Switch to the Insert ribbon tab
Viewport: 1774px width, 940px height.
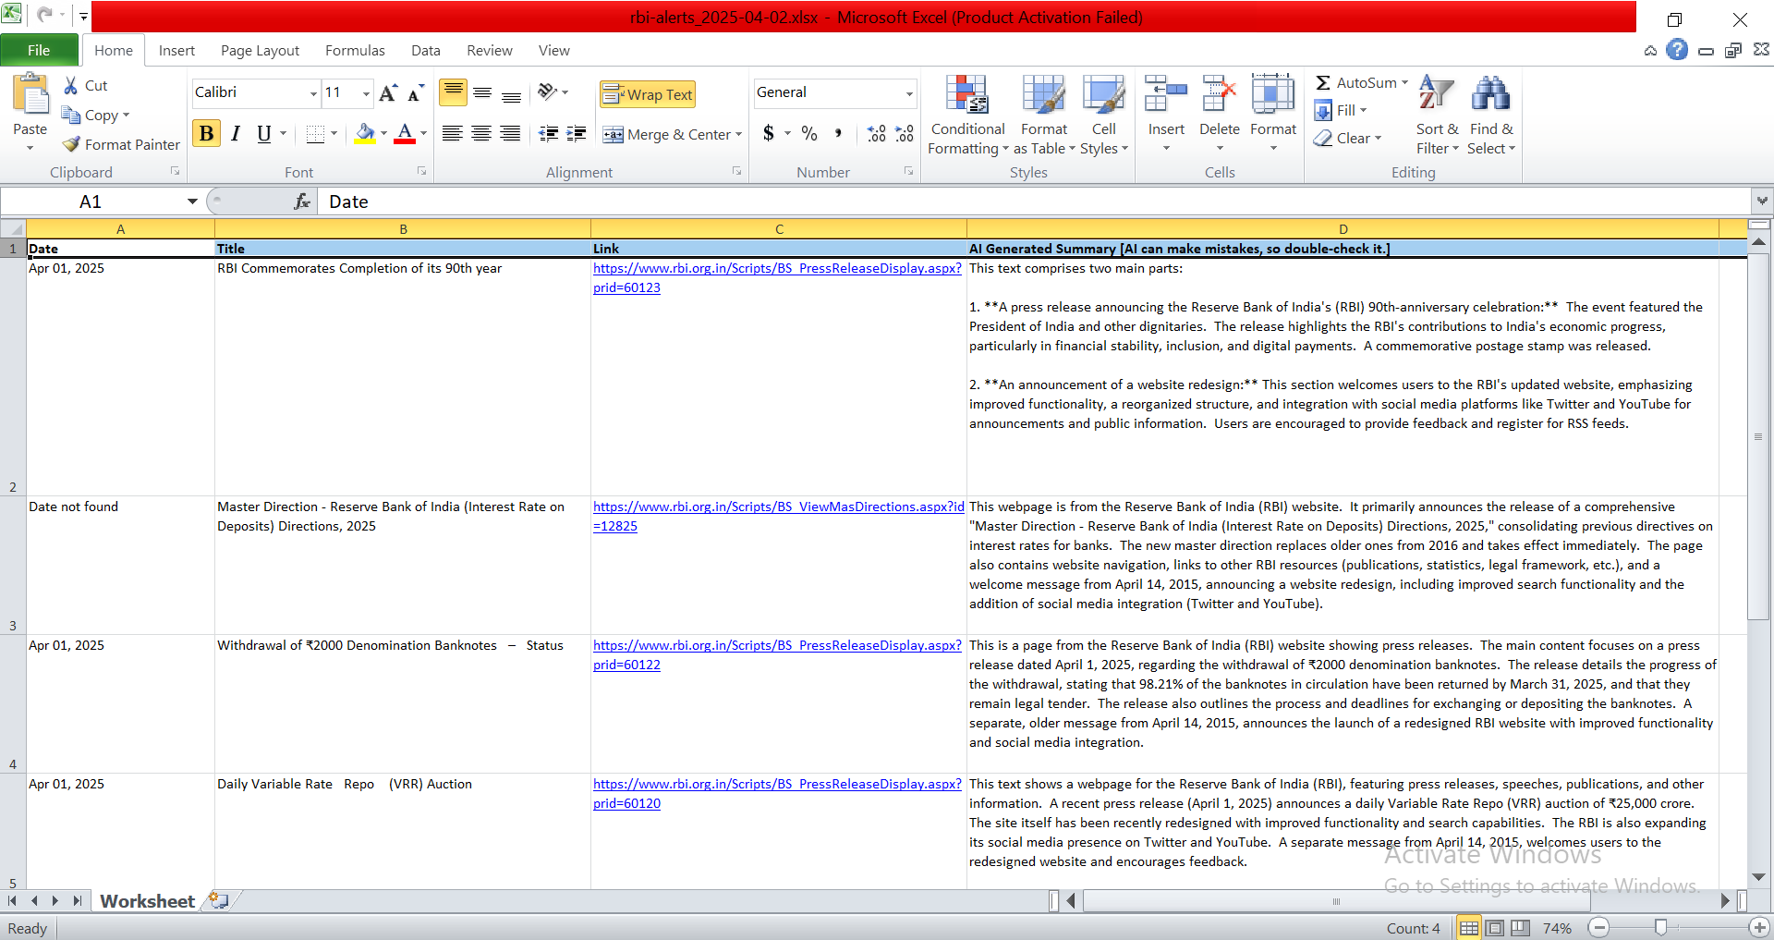click(176, 50)
